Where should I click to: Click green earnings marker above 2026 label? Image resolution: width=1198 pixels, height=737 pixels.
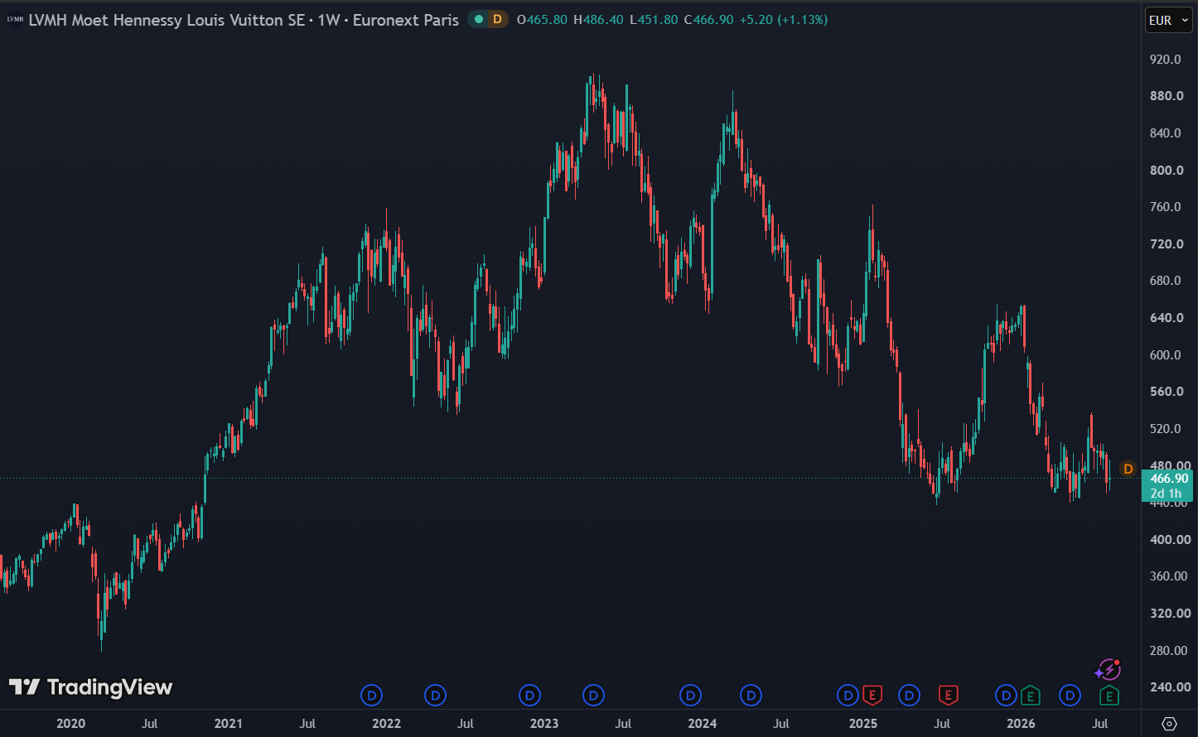click(1030, 696)
